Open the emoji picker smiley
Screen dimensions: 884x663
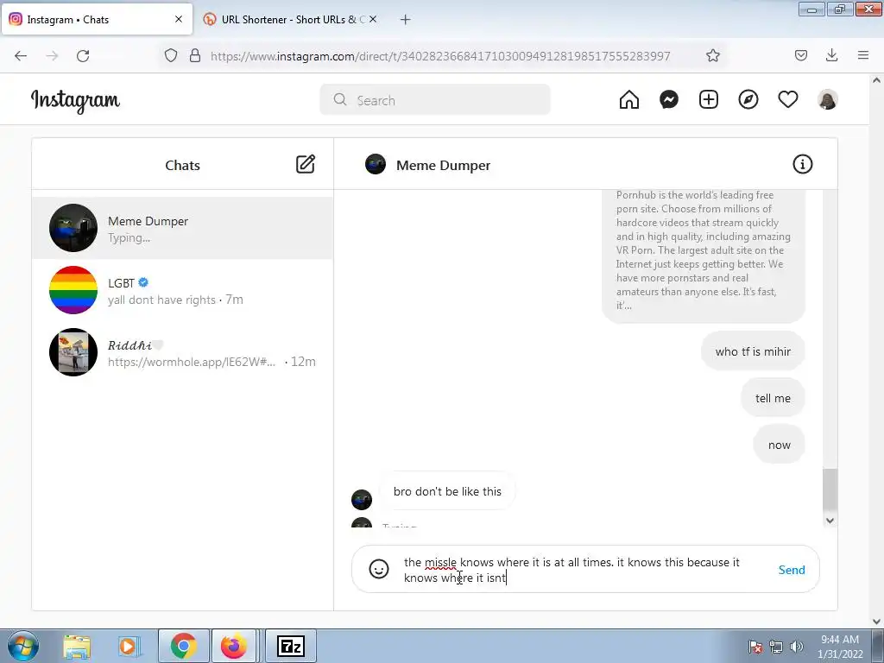pos(379,569)
